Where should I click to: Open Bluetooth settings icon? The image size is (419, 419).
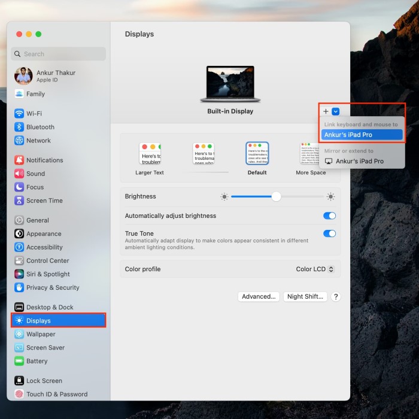tap(19, 127)
